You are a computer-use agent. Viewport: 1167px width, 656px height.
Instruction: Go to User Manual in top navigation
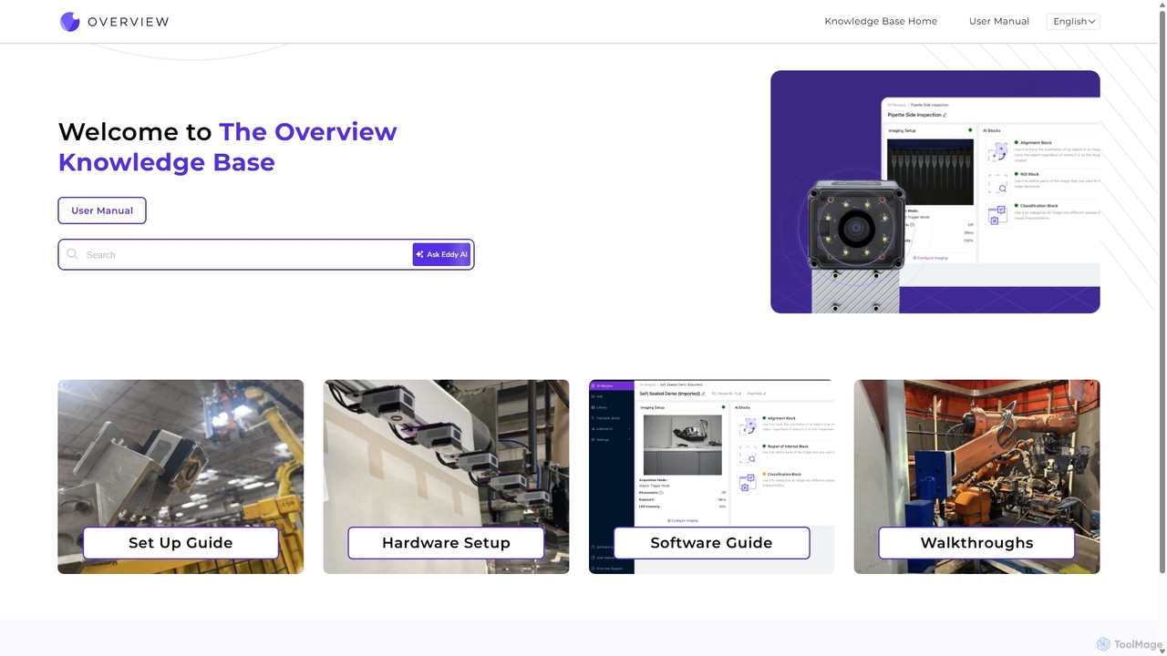click(x=999, y=21)
